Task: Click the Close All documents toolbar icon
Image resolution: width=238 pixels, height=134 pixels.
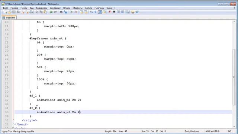Action: (x=27, y=12)
